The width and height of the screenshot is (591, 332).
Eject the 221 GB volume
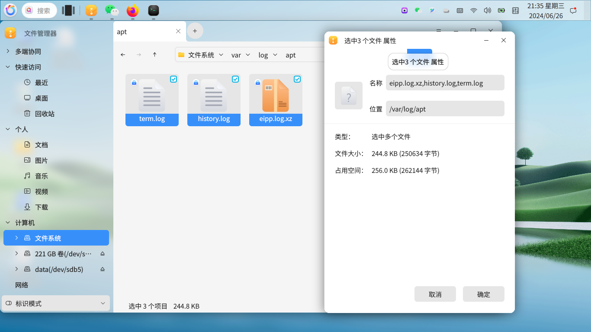[x=103, y=254]
